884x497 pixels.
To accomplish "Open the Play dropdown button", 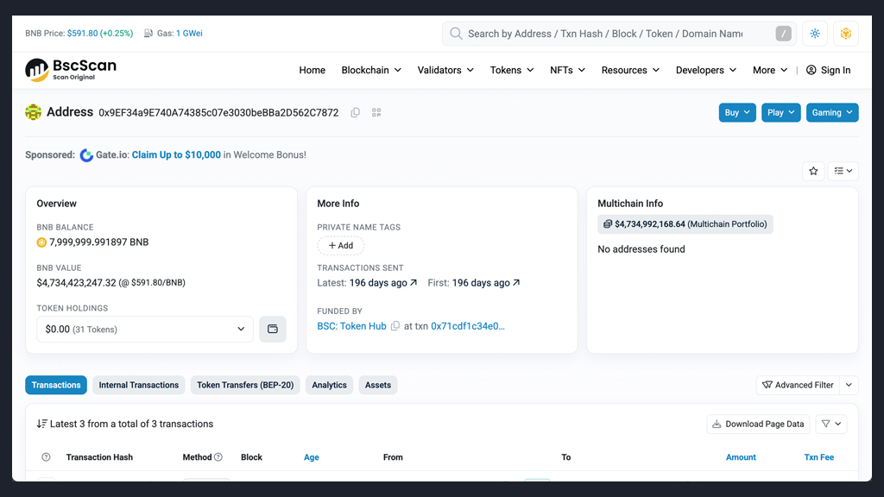I will (780, 113).
